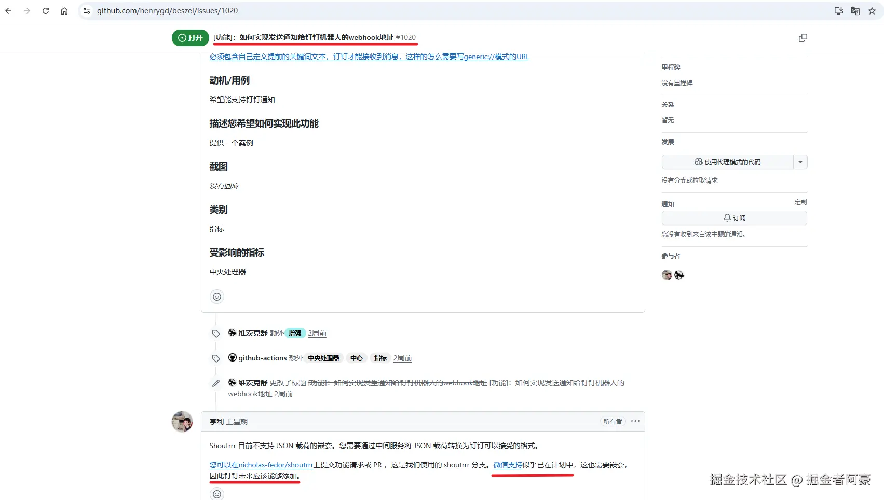Open the comment options ellipsis menu
The image size is (884, 500).
coord(635,421)
